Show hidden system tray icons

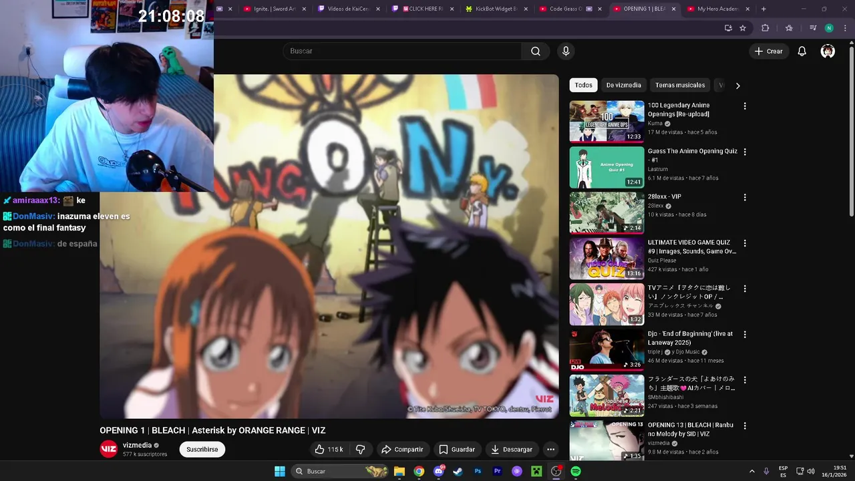pos(751,471)
